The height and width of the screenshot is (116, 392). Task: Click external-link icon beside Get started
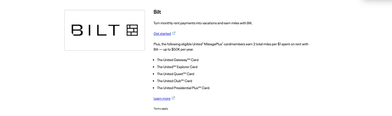(x=174, y=33)
